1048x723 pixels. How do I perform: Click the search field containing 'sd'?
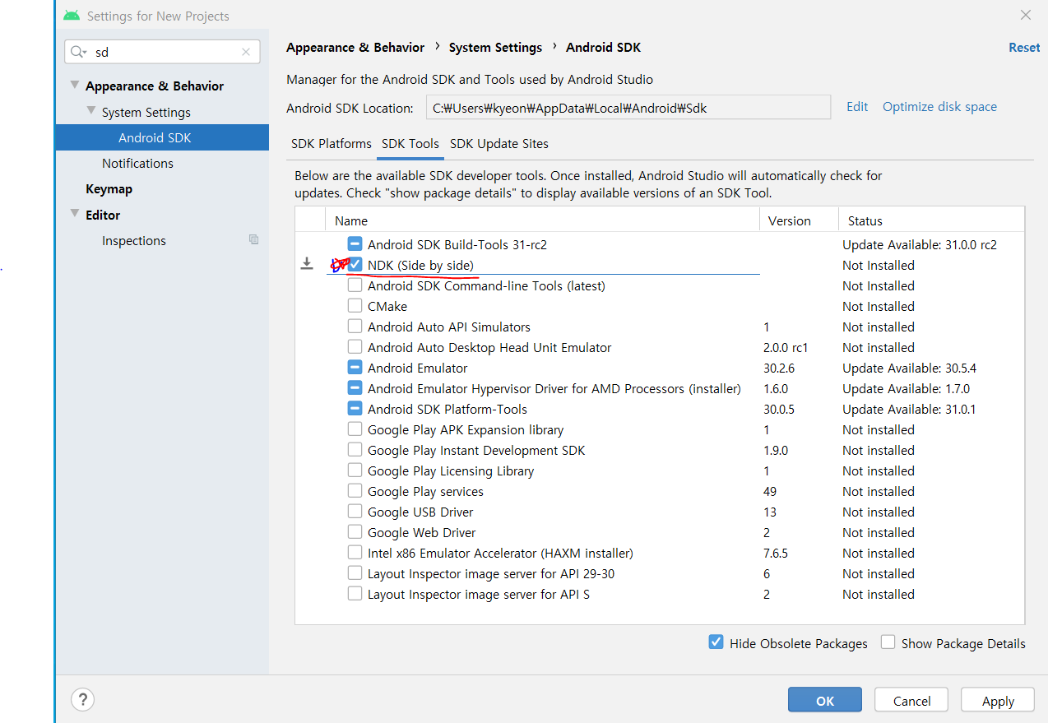tap(162, 52)
